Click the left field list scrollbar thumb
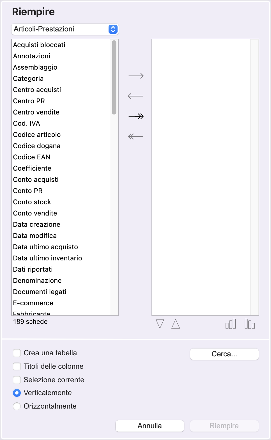Image resolution: width=271 pixels, height=440 pixels. click(x=114, y=77)
